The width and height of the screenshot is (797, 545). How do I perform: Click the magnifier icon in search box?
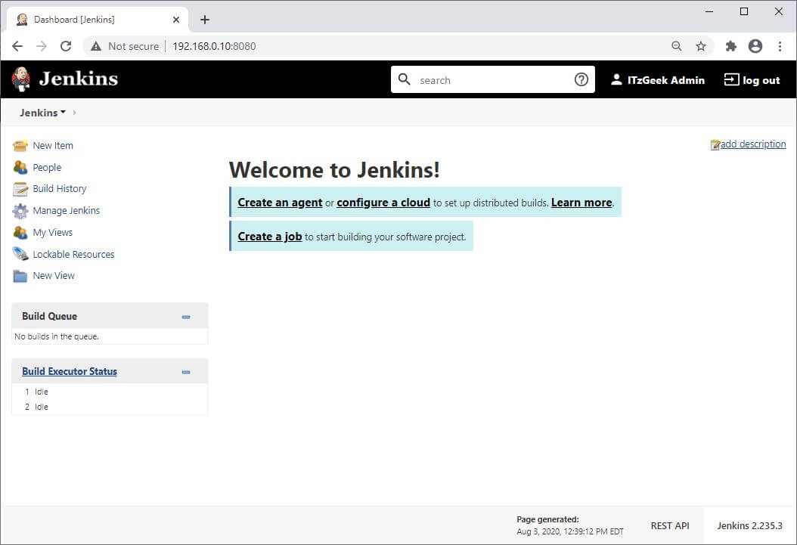tap(404, 79)
